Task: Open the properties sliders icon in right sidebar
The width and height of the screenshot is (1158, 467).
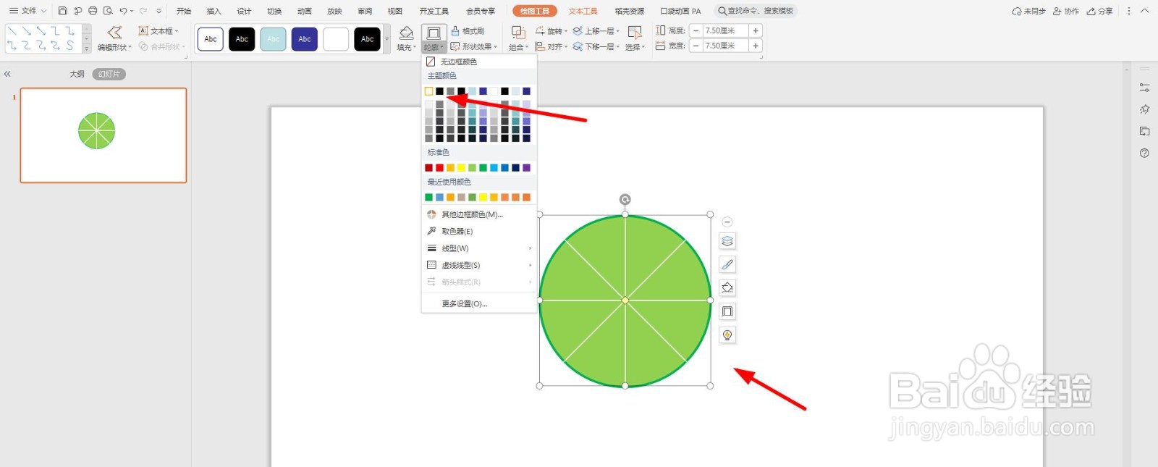Action: click(1144, 87)
